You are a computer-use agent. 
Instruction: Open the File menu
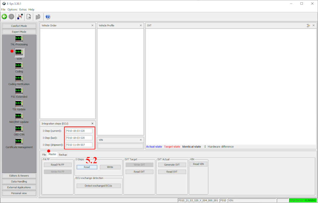click(3, 10)
